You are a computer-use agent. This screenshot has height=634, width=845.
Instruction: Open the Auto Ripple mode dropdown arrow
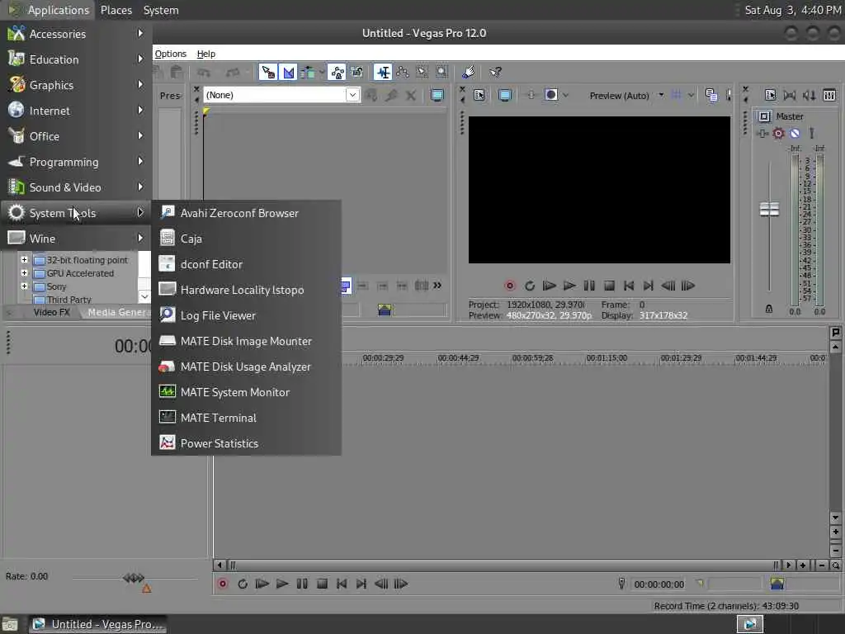point(322,73)
